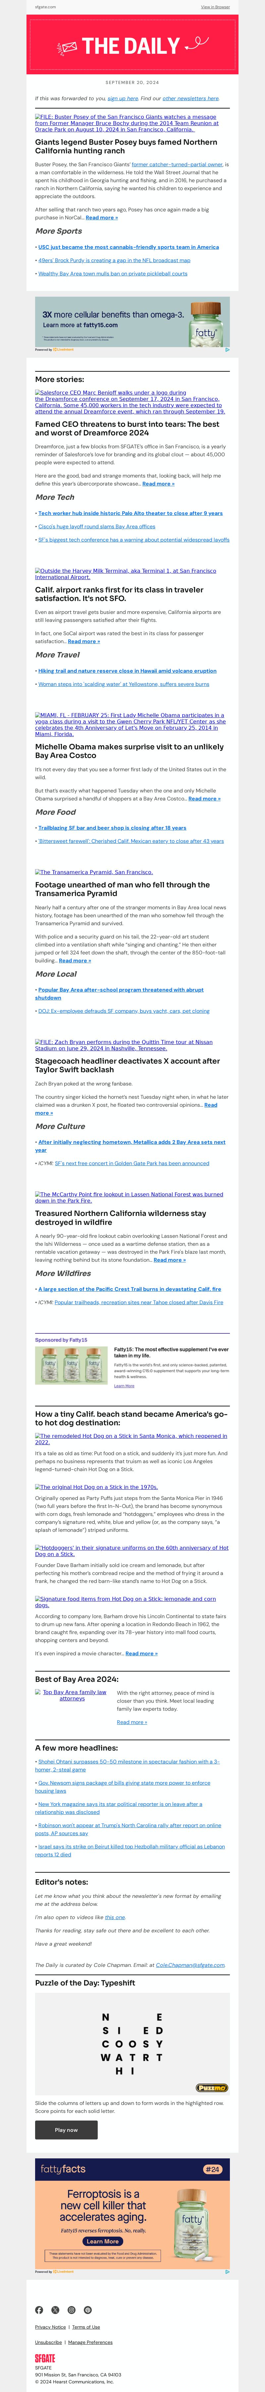Click The Daily header banner
265x2392 pixels.
(x=132, y=44)
